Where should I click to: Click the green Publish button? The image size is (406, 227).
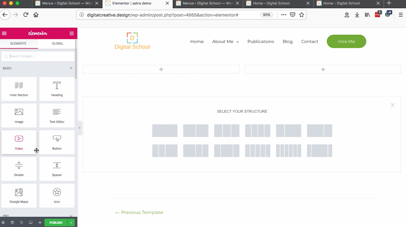[x=56, y=223]
